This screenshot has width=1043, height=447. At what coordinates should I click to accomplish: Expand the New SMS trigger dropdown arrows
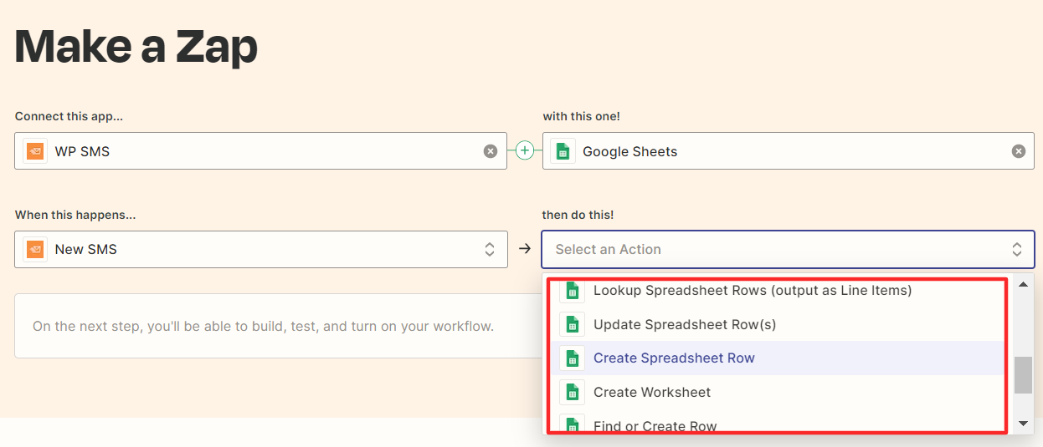tap(490, 249)
